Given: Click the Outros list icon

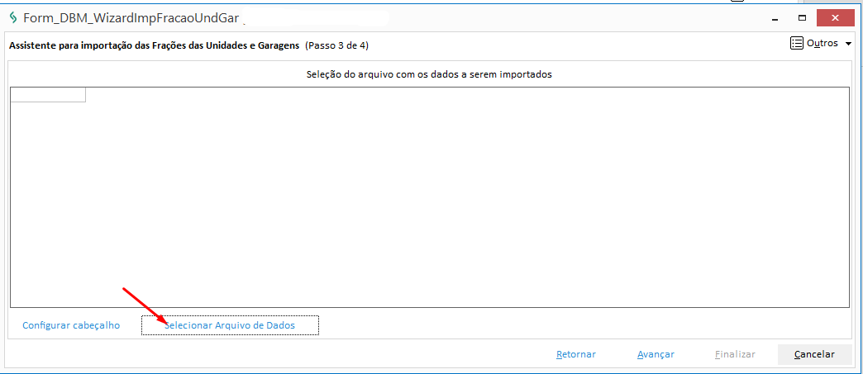Looking at the screenshot, I should [x=797, y=43].
